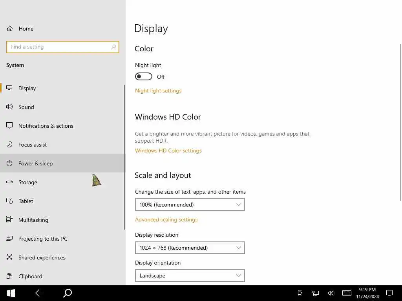Viewport: 402px width, 301px height.
Task: Click the network icon in system tray
Action: (316, 293)
